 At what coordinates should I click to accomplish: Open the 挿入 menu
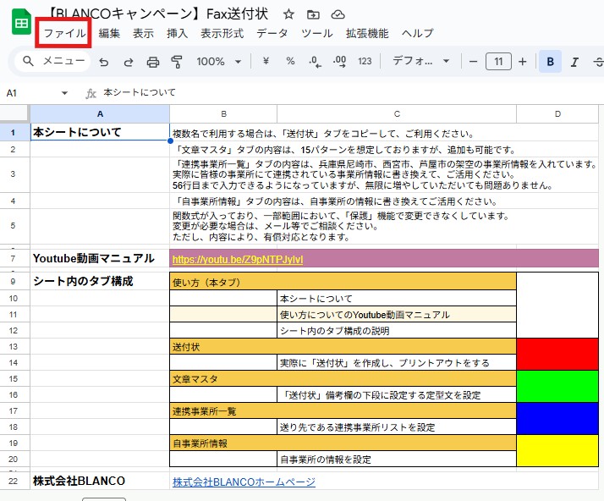click(177, 34)
